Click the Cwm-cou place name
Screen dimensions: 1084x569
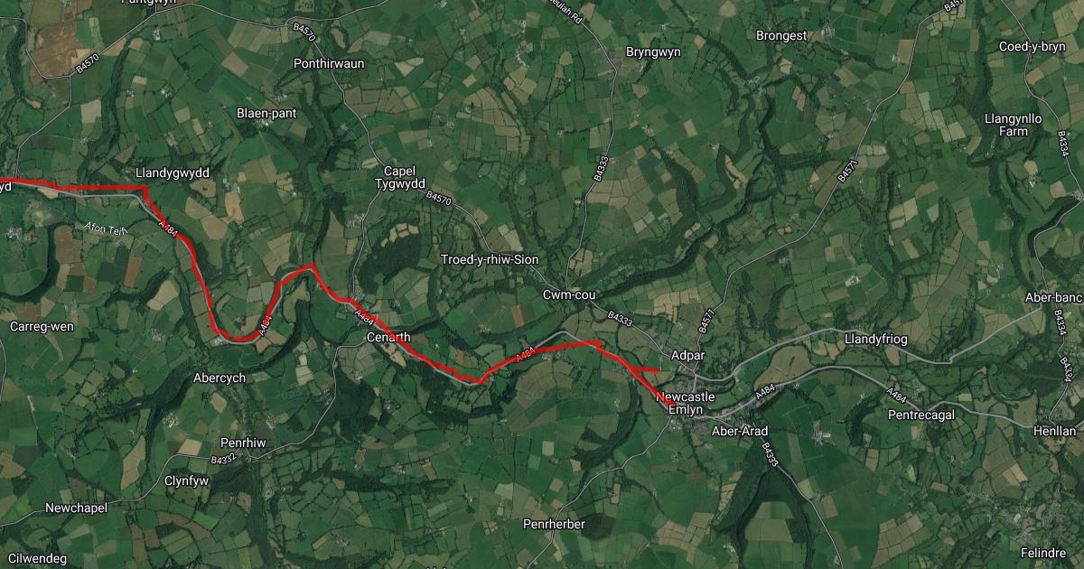coord(568,295)
